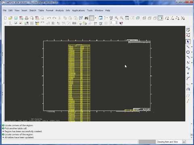194x145 pixels.
Task: Click message 'All tables have been updated.'
Action: coord(19,137)
